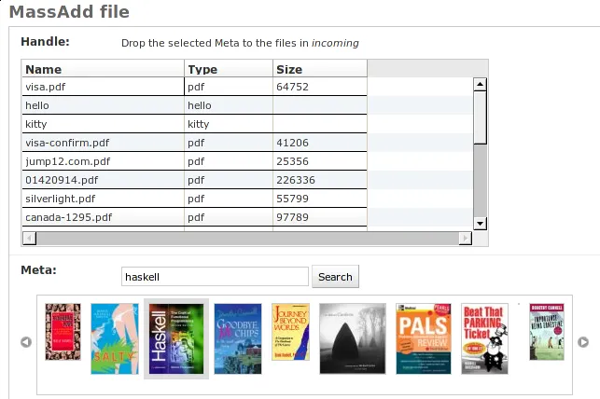Choose the Beat That Parking Ticket cover
Viewport: 600px width, 399px height.
tap(484, 337)
